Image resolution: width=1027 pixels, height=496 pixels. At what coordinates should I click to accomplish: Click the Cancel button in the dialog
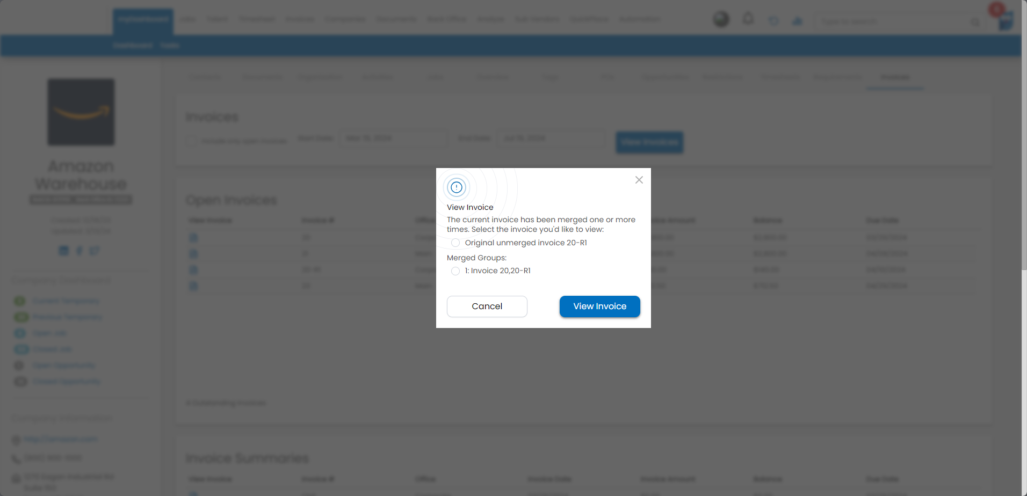click(x=487, y=307)
